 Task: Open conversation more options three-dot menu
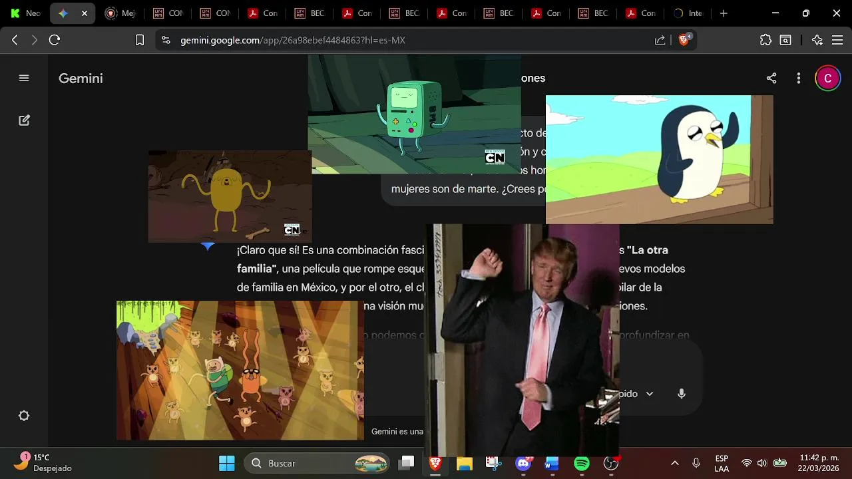pos(799,79)
